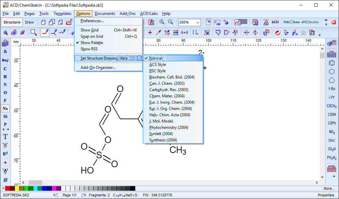Select the Select/Move atom tool
This screenshot has height=199, width=339.
tap(6, 33)
